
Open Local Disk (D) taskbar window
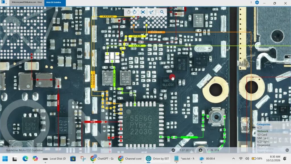point(54,159)
